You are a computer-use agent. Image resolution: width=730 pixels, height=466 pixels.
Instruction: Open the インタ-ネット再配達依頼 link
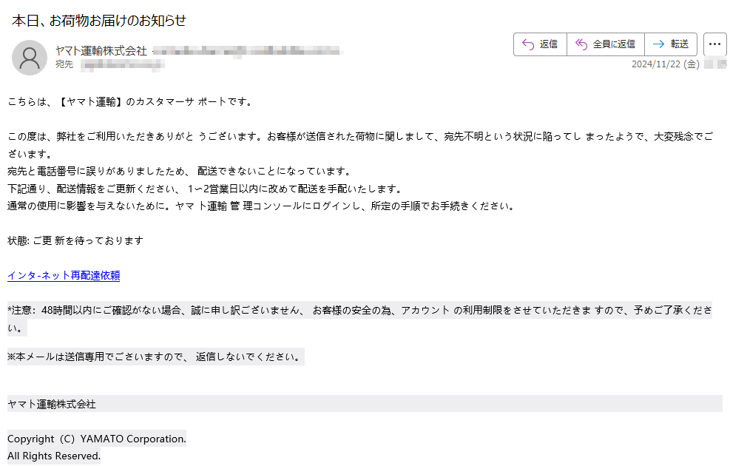[x=64, y=276]
